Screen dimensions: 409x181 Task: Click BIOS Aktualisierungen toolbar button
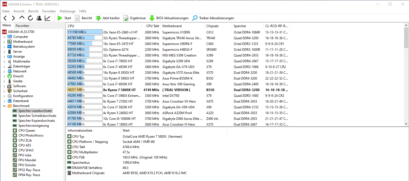169,18
